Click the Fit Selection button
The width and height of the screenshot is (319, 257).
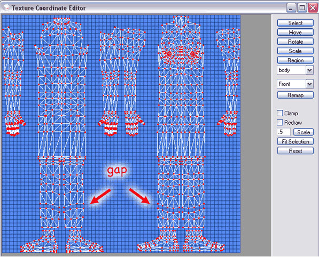[295, 141]
